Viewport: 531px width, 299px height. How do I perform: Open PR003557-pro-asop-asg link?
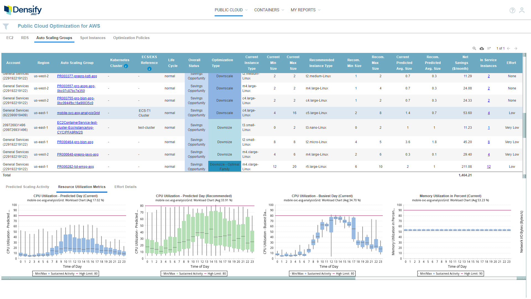point(76,88)
